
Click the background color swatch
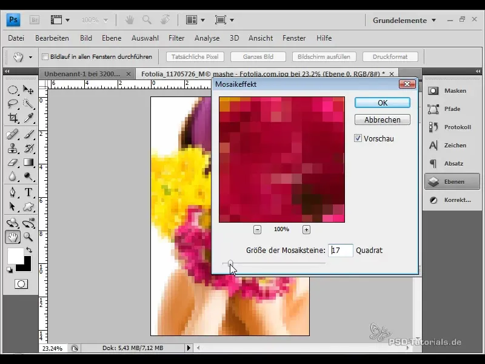click(x=26, y=267)
